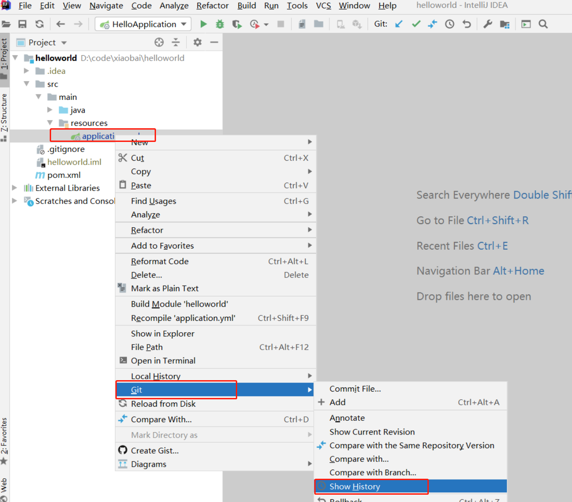Choose Compare with Branch... in Git submenu
The image size is (572, 502).
tap(411, 472)
